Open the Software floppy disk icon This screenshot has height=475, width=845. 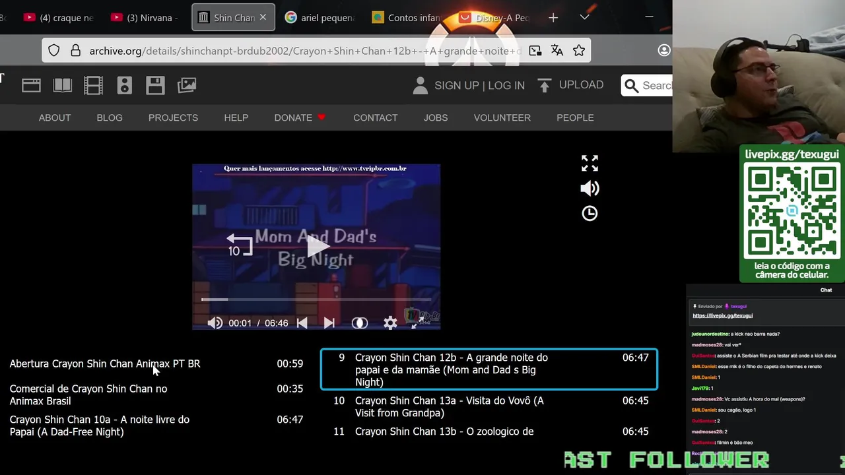pos(155,85)
